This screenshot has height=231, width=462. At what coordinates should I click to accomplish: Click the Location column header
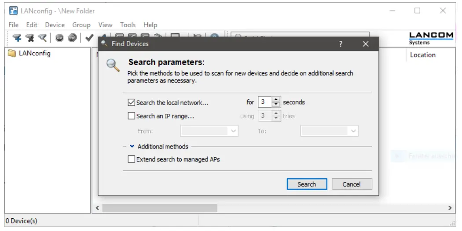423,55
